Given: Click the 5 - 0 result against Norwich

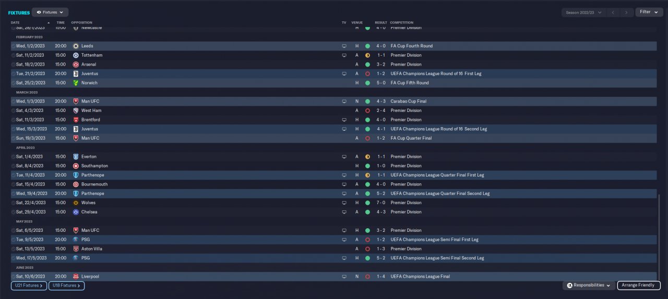Looking at the screenshot, I should tap(381, 83).
